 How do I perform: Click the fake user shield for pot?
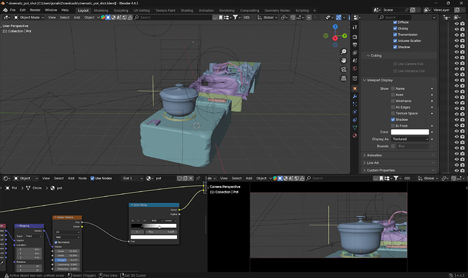(179, 179)
